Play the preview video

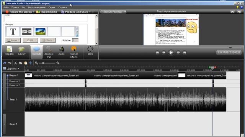coord(171,53)
